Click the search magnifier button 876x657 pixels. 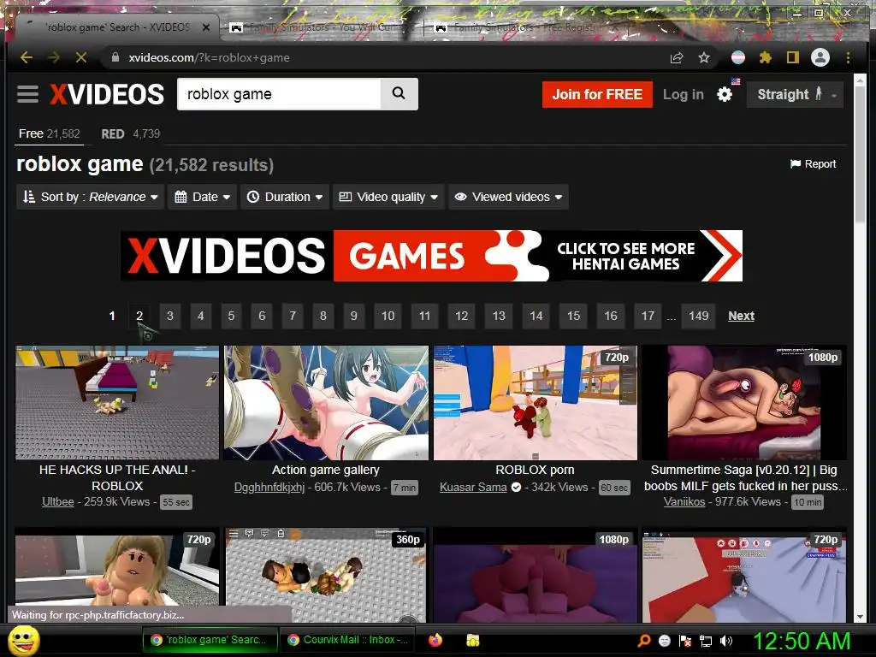point(399,94)
